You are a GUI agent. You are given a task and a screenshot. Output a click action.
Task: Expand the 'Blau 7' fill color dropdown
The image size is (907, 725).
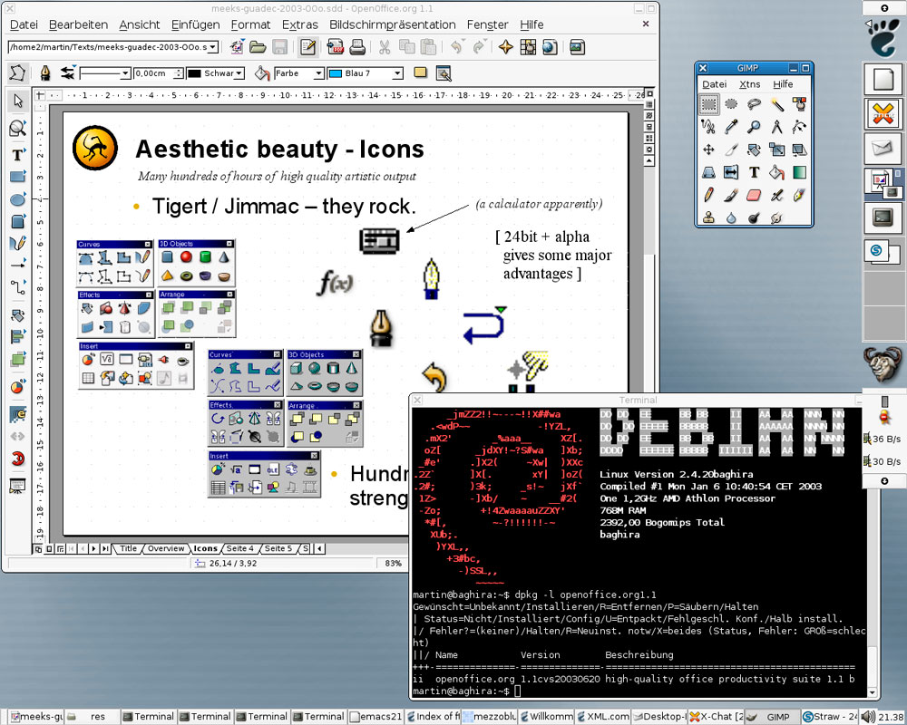(x=396, y=73)
